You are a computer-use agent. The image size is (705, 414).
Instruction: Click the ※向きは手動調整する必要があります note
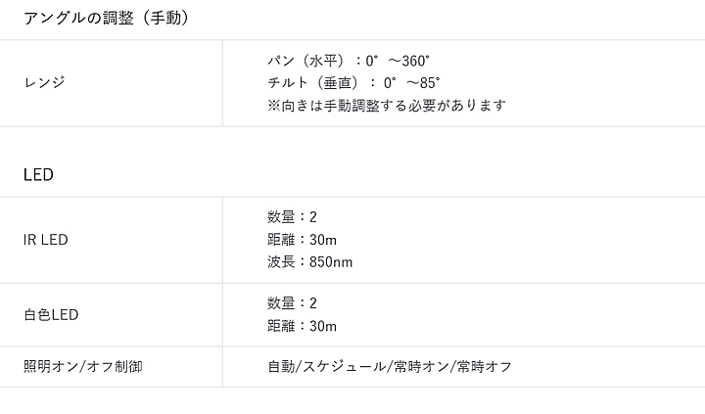pos(387,106)
